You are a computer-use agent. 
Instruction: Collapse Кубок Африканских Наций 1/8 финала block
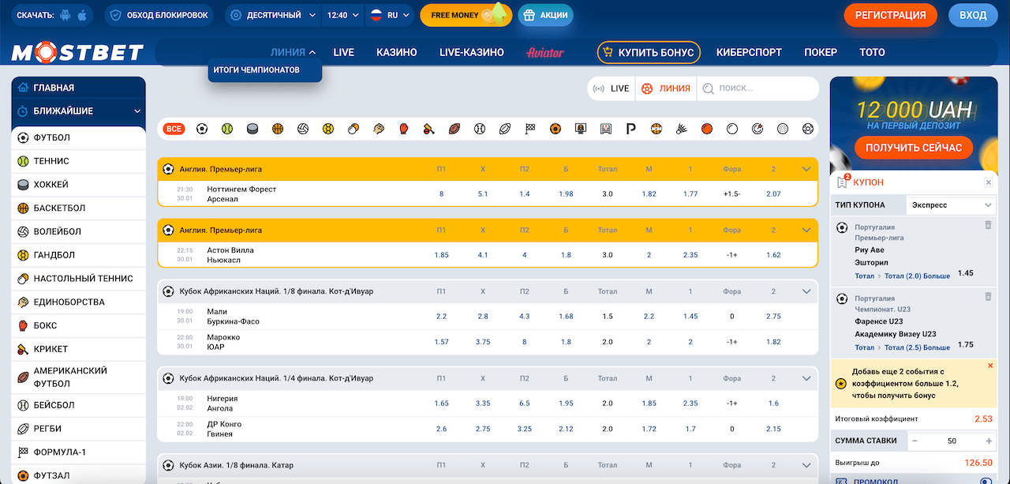(x=806, y=291)
